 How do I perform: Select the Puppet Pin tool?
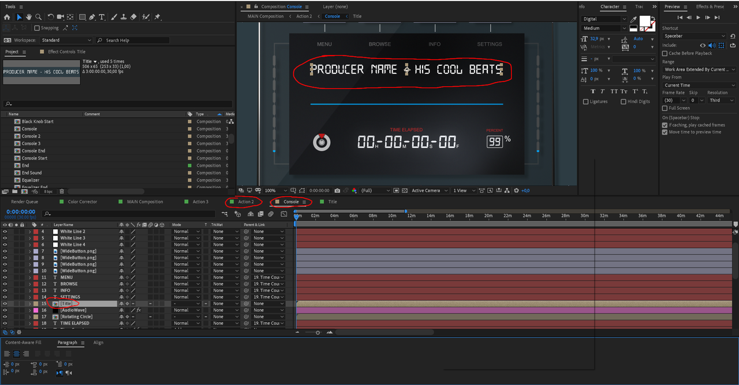click(x=158, y=17)
